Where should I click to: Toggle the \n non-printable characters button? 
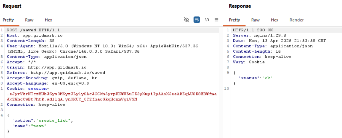(x=207, y=20)
